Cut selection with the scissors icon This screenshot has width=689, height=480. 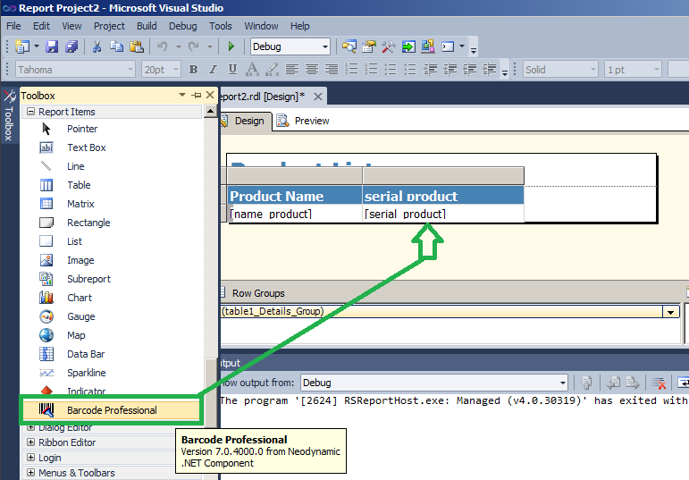97,46
